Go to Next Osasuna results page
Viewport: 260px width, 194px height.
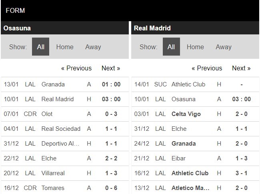click(x=111, y=68)
